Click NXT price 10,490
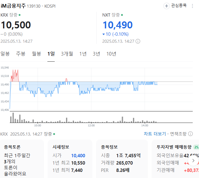Image resolution: width=199 pixels, height=178 pixels. pos(118,25)
